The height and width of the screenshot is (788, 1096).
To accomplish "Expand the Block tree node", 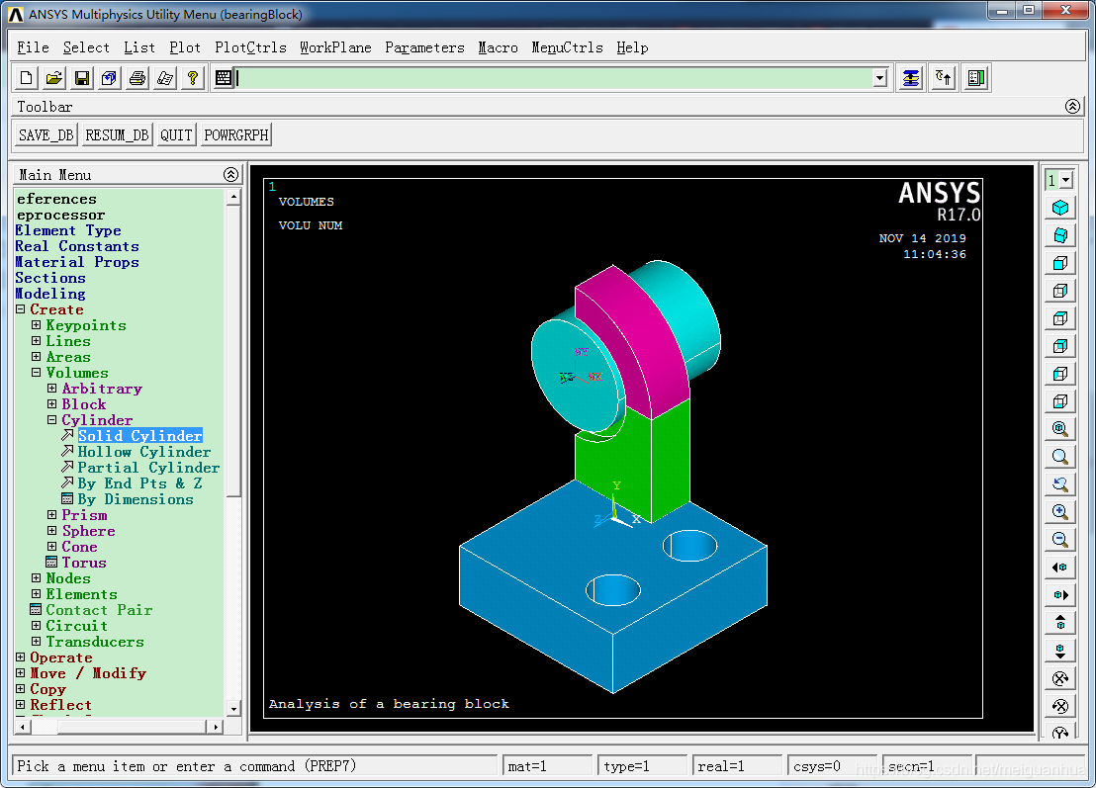I will 51,403.
